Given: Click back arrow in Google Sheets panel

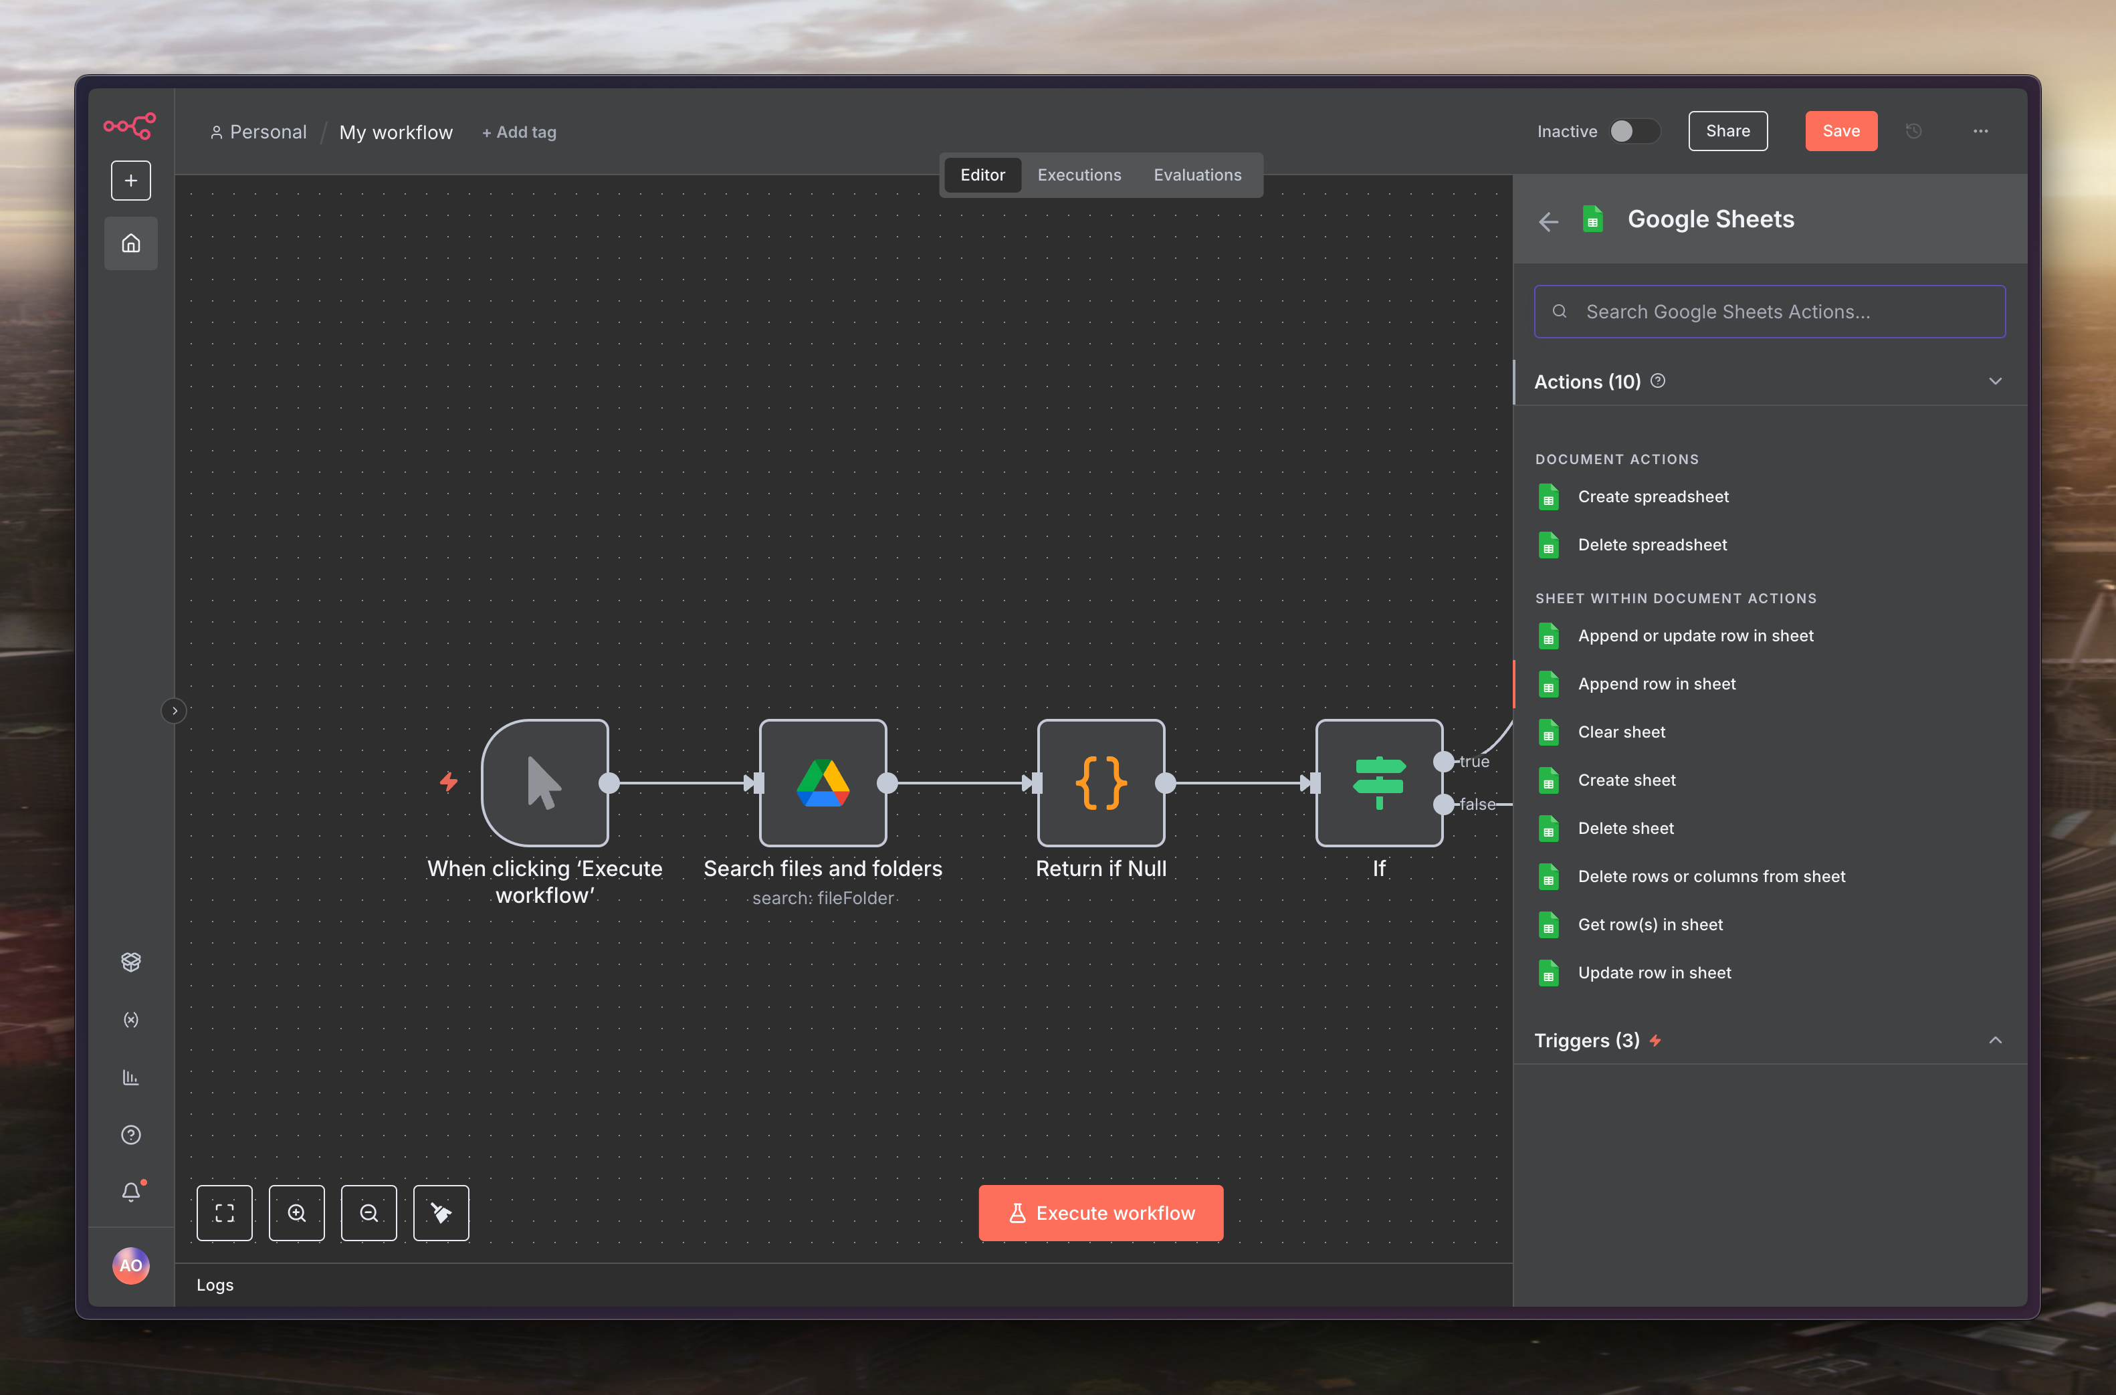Looking at the screenshot, I should (x=1548, y=221).
